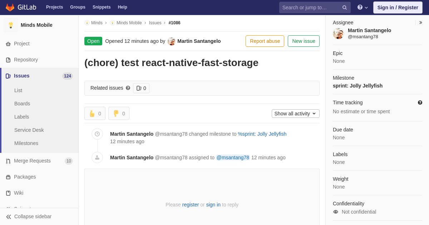The height and width of the screenshot is (225, 429).
Task: Click the Collapse sidebar label
Action: (x=33, y=216)
